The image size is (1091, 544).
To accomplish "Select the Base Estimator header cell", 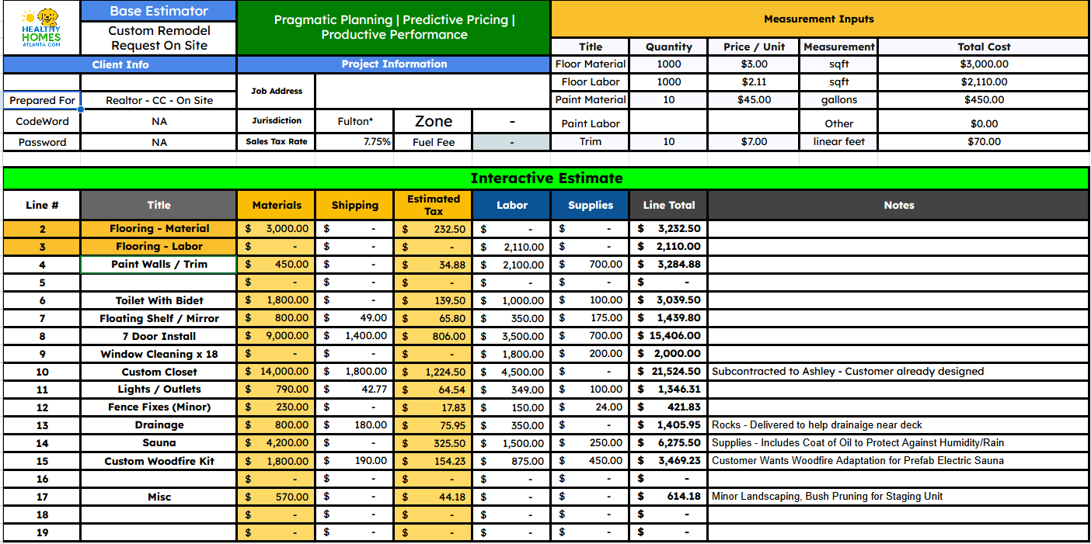I will (159, 11).
